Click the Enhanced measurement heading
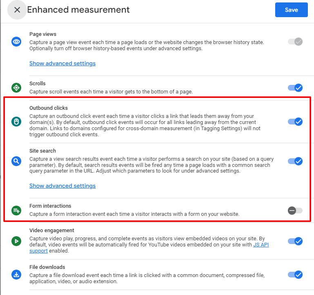Viewport: 314px width, 295px height. point(78,10)
